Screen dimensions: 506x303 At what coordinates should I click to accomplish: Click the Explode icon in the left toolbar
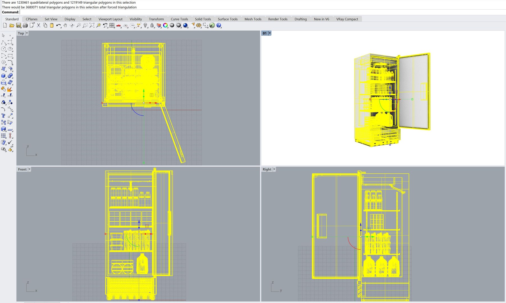(10, 89)
